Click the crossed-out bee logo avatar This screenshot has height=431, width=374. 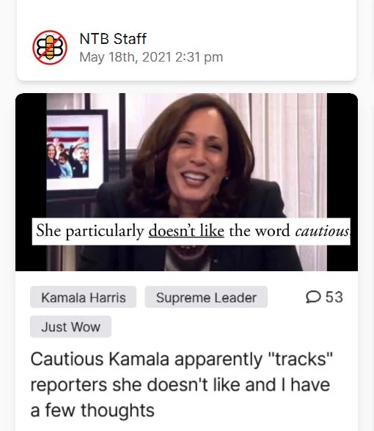click(50, 47)
